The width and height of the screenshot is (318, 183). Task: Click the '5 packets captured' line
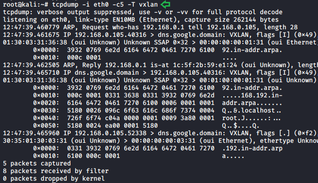[37, 163]
